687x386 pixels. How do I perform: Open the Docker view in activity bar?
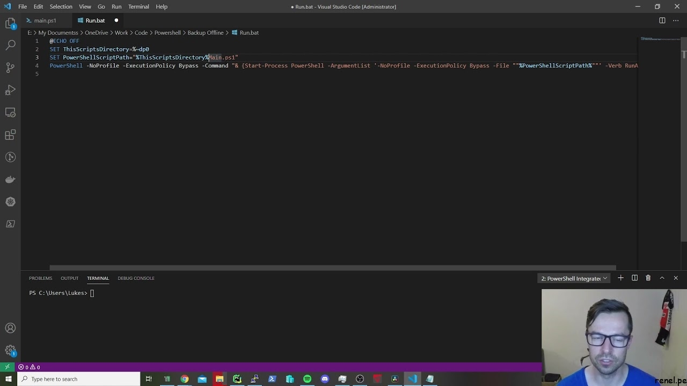[x=10, y=179]
